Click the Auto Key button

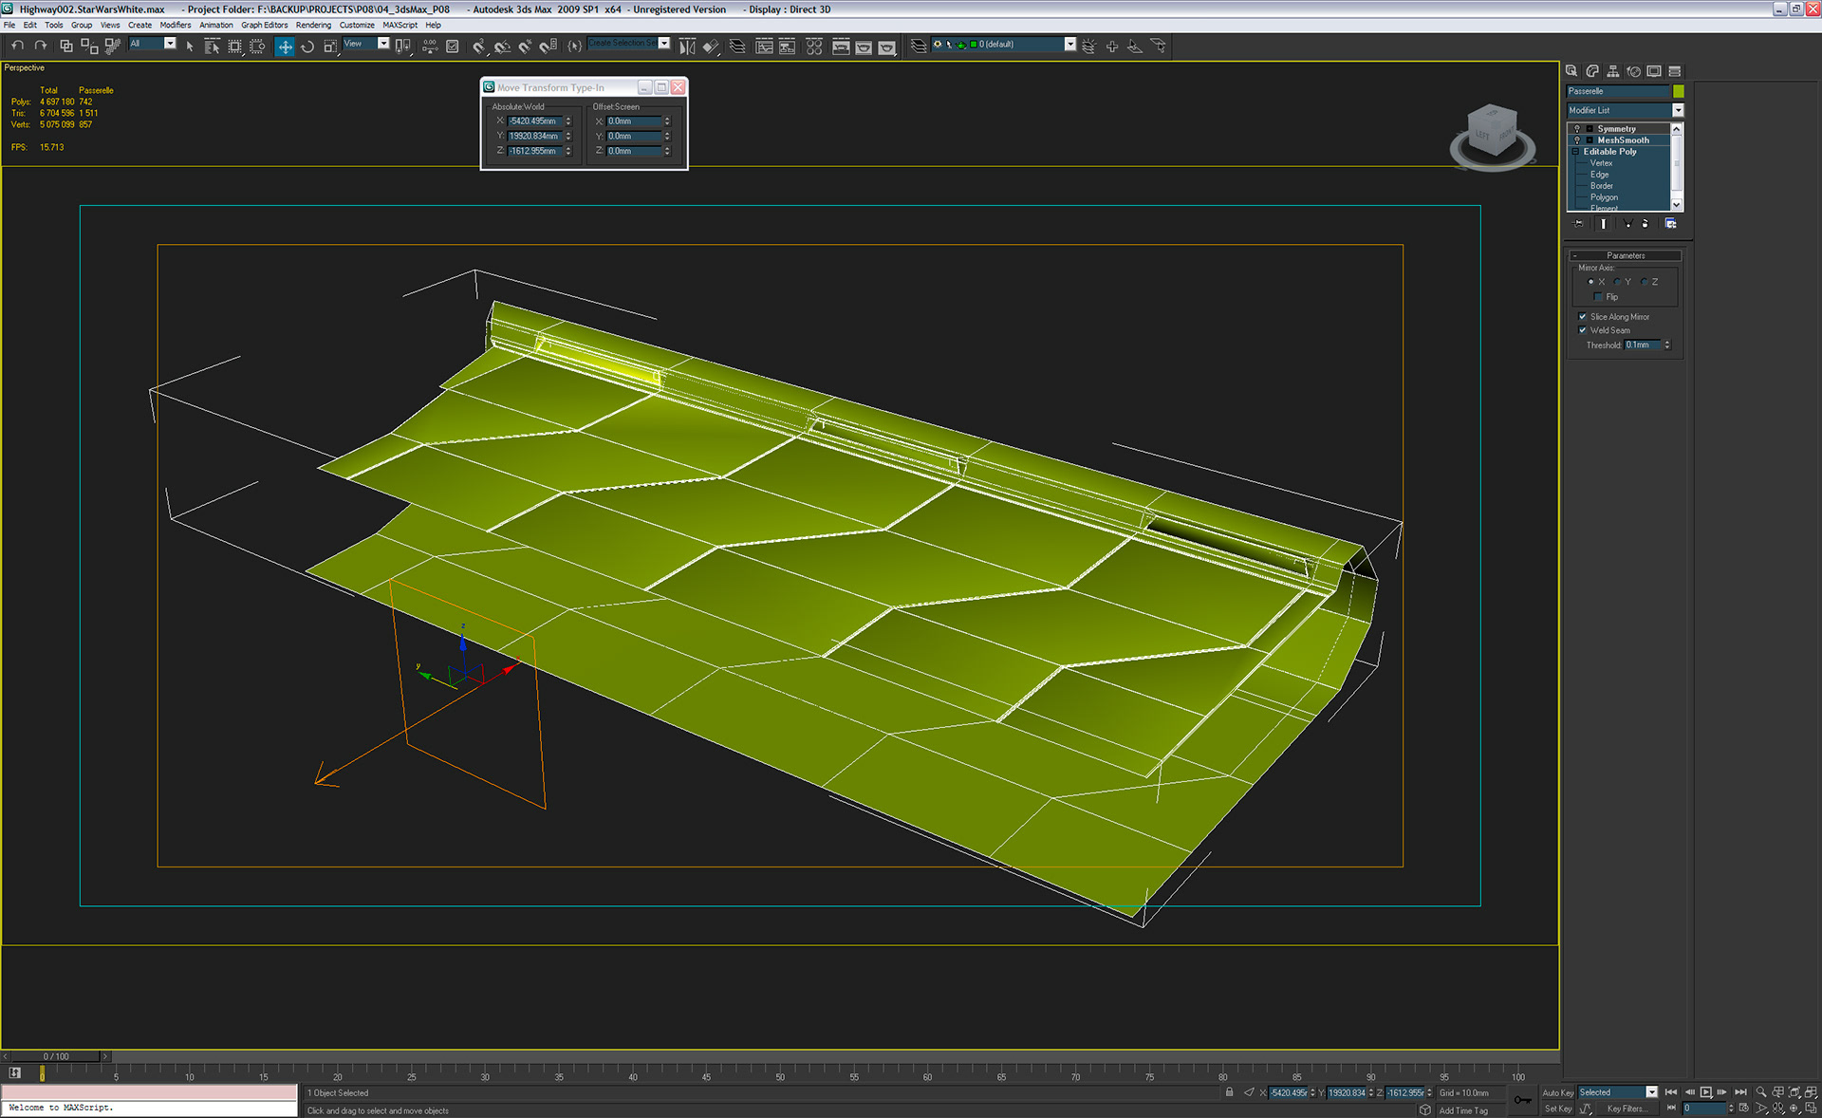(x=1557, y=1092)
